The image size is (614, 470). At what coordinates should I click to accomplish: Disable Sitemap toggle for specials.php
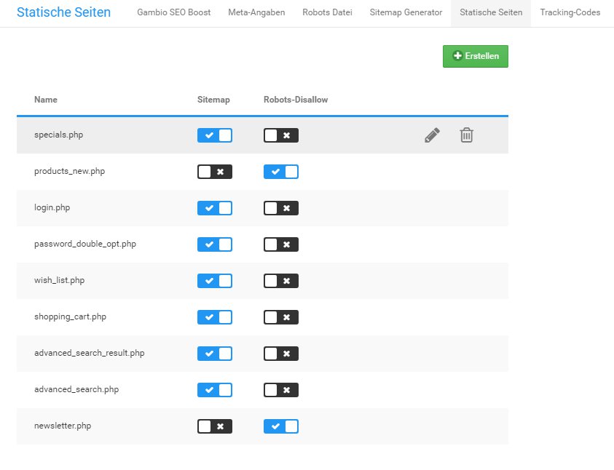pyautogui.click(x=214, y=135)
